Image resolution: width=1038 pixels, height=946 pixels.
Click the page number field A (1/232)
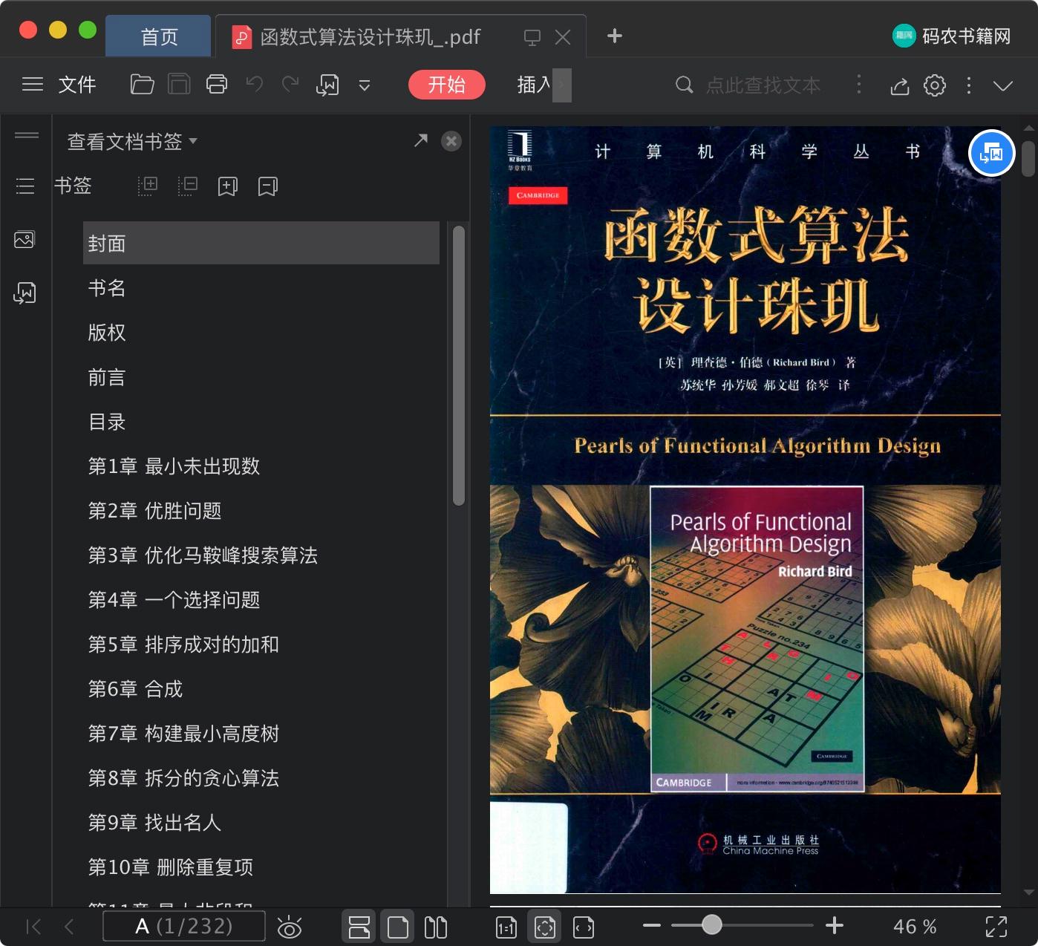[184, 926]
